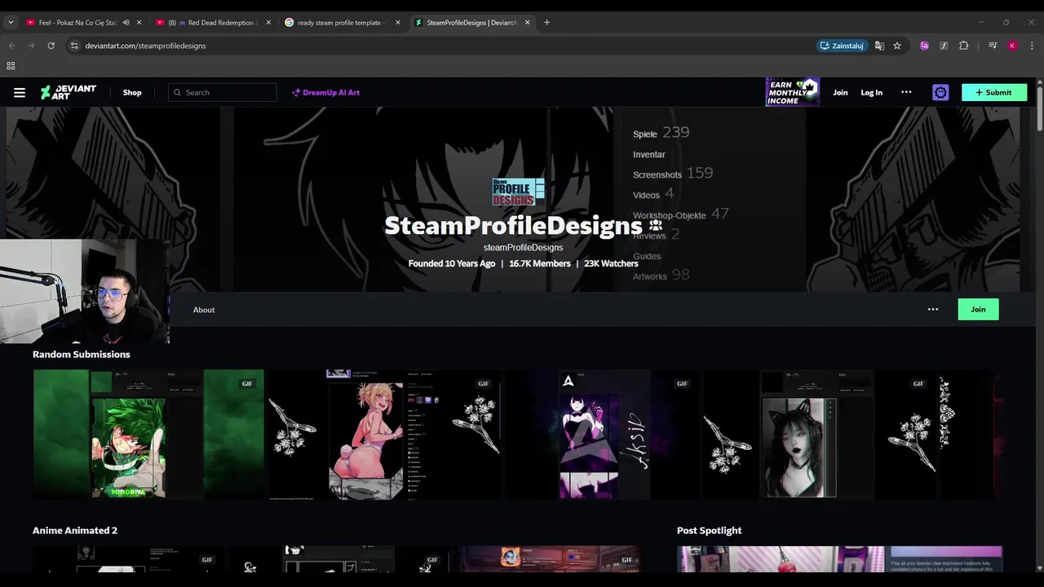
Task: Open the group options three-dots menu
Action: point(933,310)
